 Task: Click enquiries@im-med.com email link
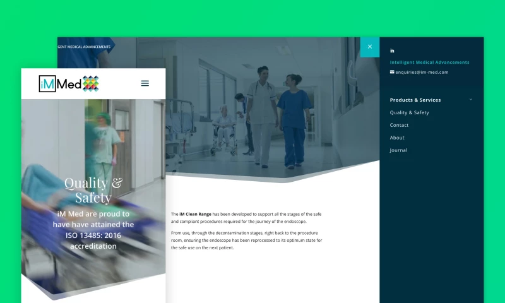pyautogui.click(x=422, y=72)
